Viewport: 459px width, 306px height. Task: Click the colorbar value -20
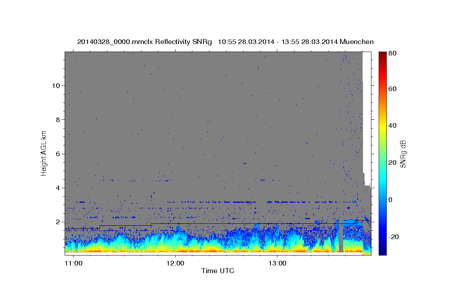coord(394,237)
